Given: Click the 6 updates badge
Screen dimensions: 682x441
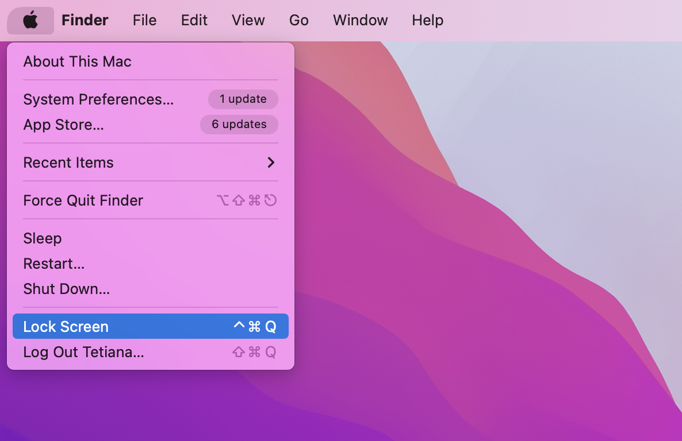Looking at the screenshot, I should [239, 124].
